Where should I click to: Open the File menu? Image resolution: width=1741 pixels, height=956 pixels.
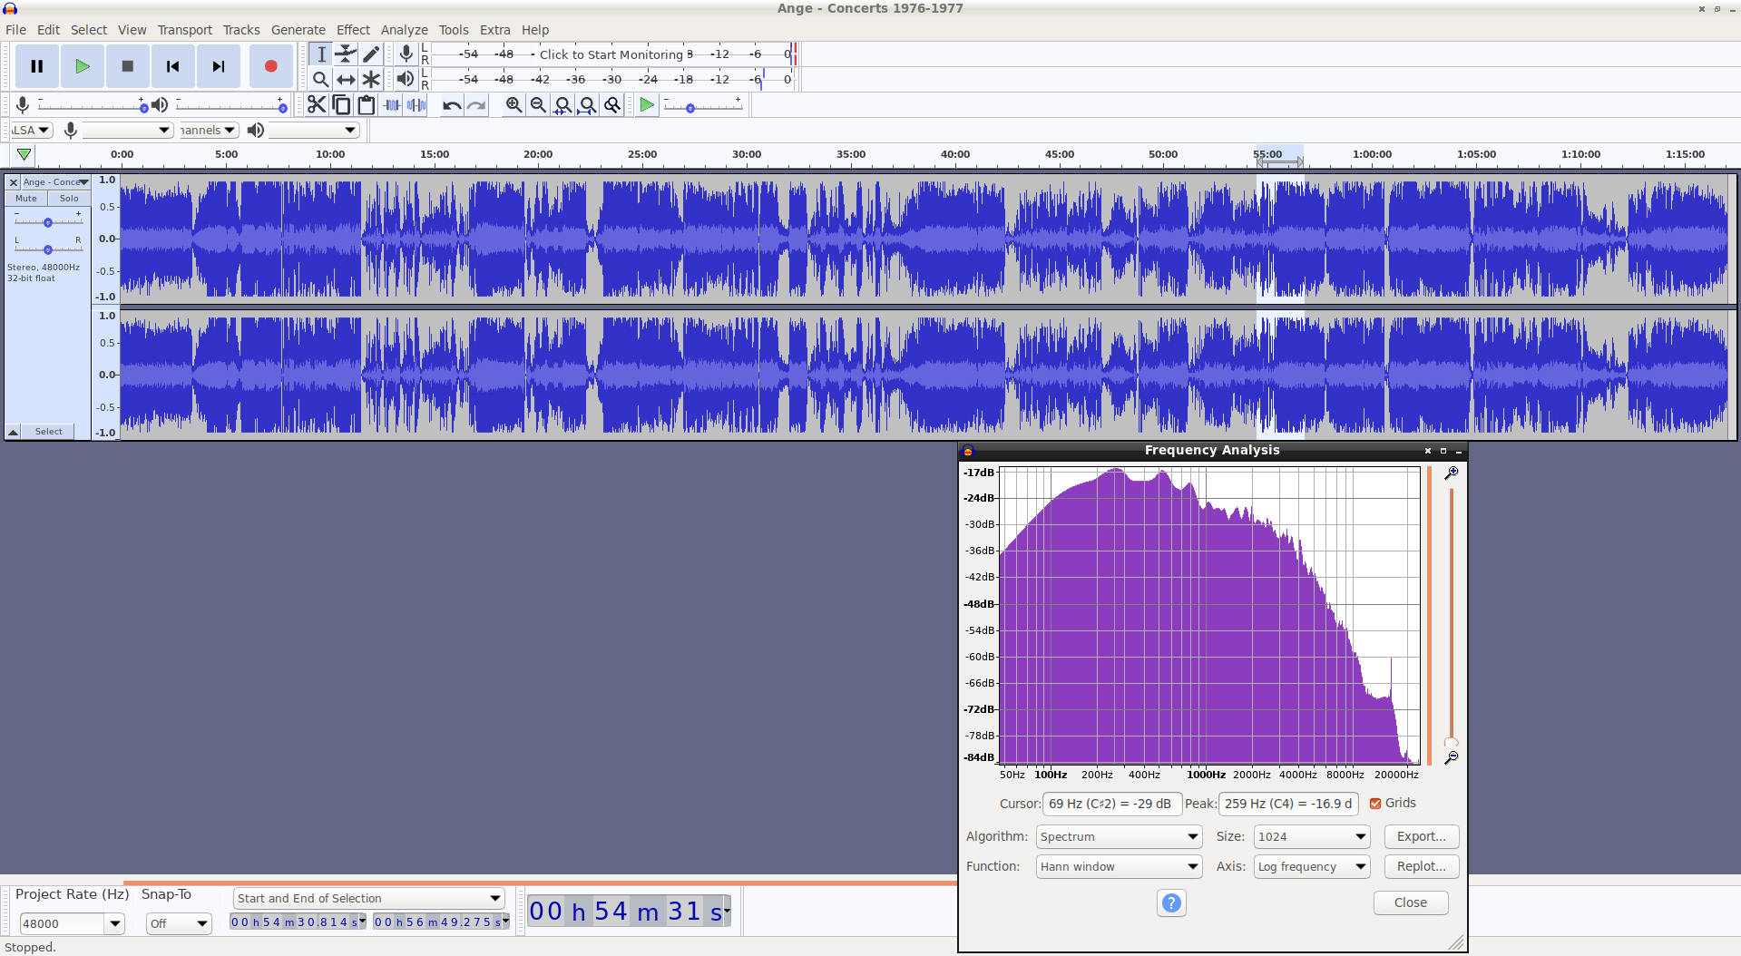coord(15,30)
